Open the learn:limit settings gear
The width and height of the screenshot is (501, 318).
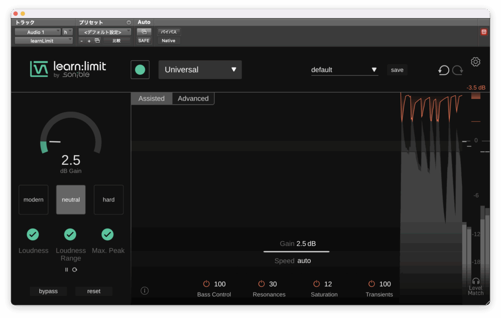tap(476, 62)
